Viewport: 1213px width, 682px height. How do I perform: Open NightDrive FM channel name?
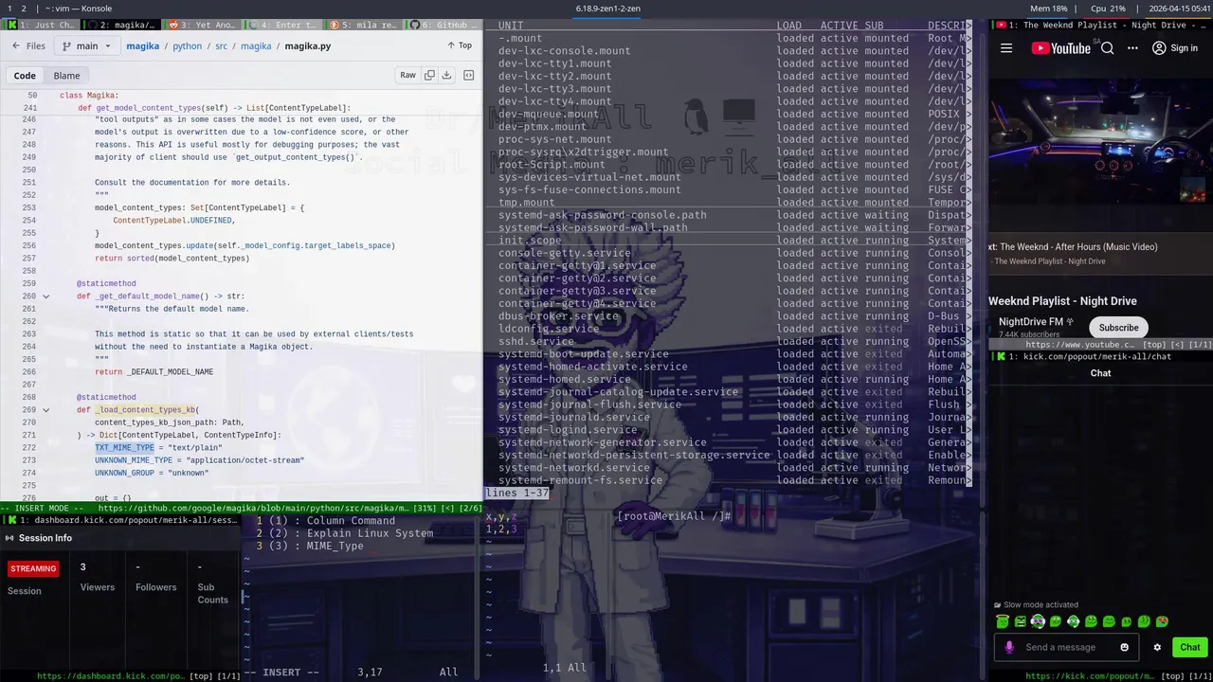tap(1030, 322)
